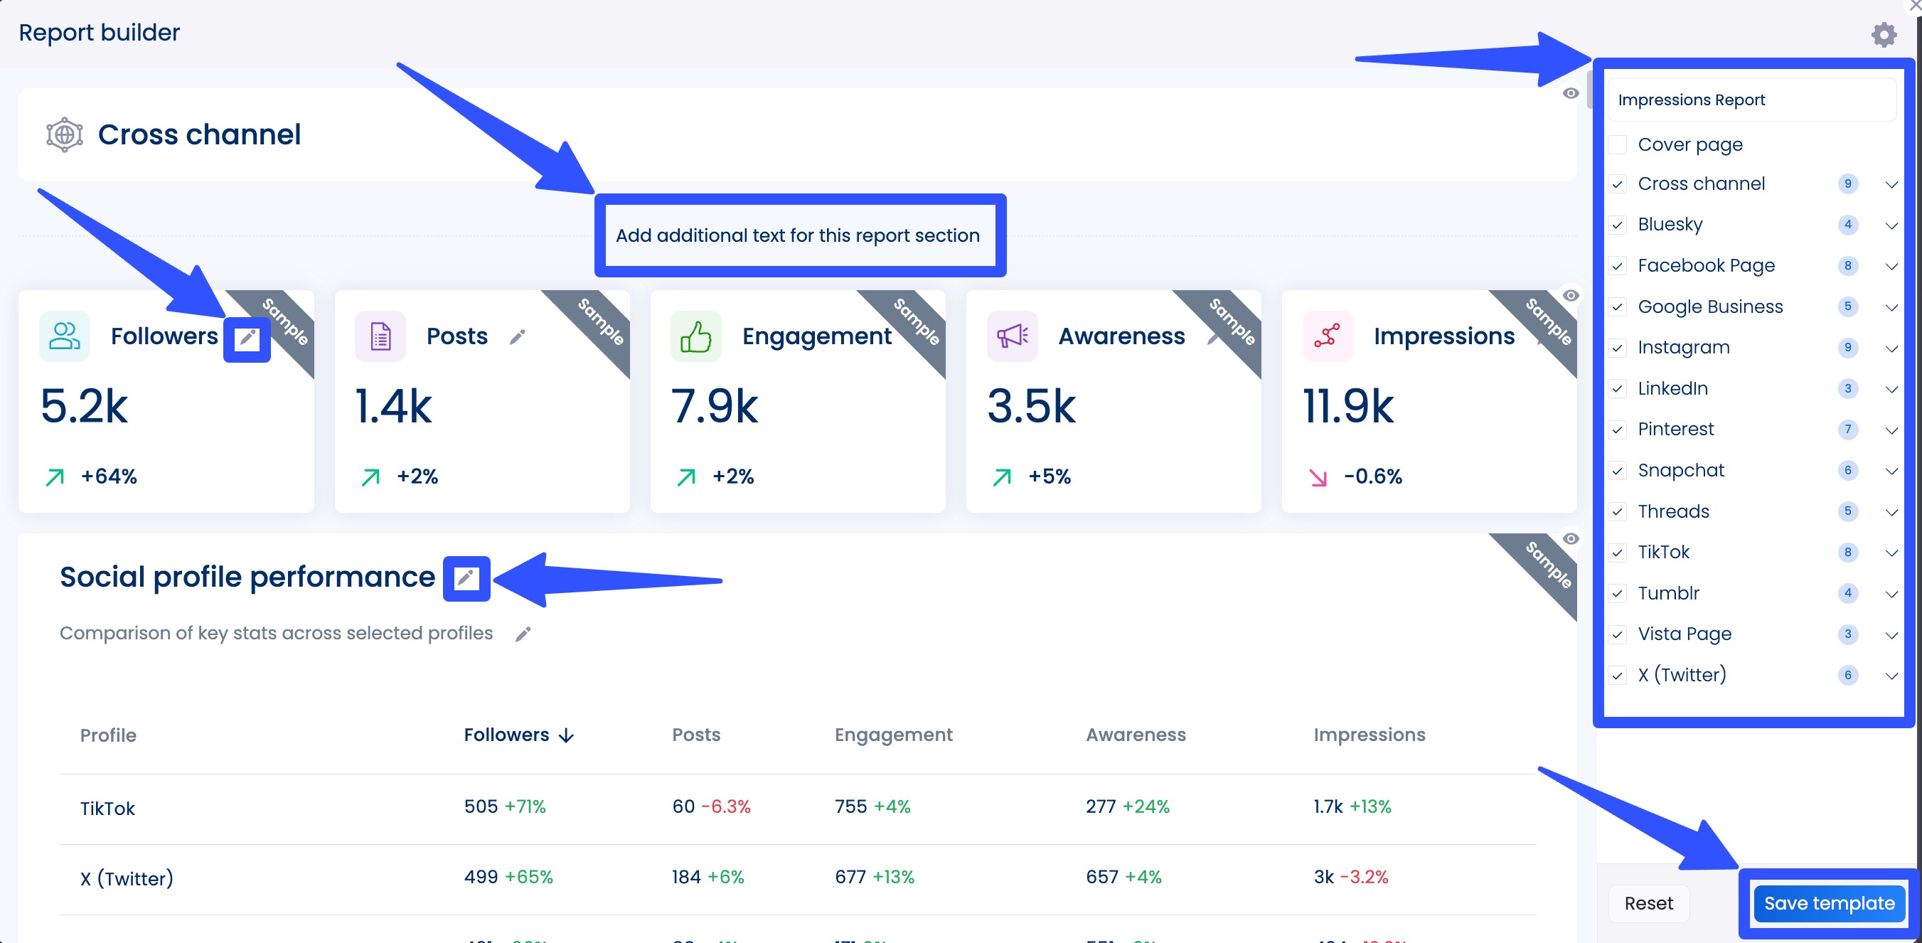Click the Engagement thumbs-up icon
Image resolution: width=1922 pixels, height=943 pixels.
(x=696, y=336)
